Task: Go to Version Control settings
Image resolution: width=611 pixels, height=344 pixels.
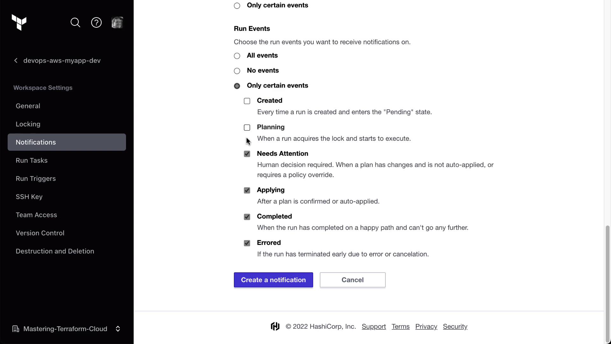Action: coord(40,233)
